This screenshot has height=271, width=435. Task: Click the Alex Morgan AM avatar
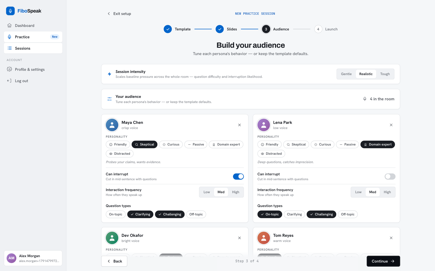pyautogui.click(x=11, y=258)
